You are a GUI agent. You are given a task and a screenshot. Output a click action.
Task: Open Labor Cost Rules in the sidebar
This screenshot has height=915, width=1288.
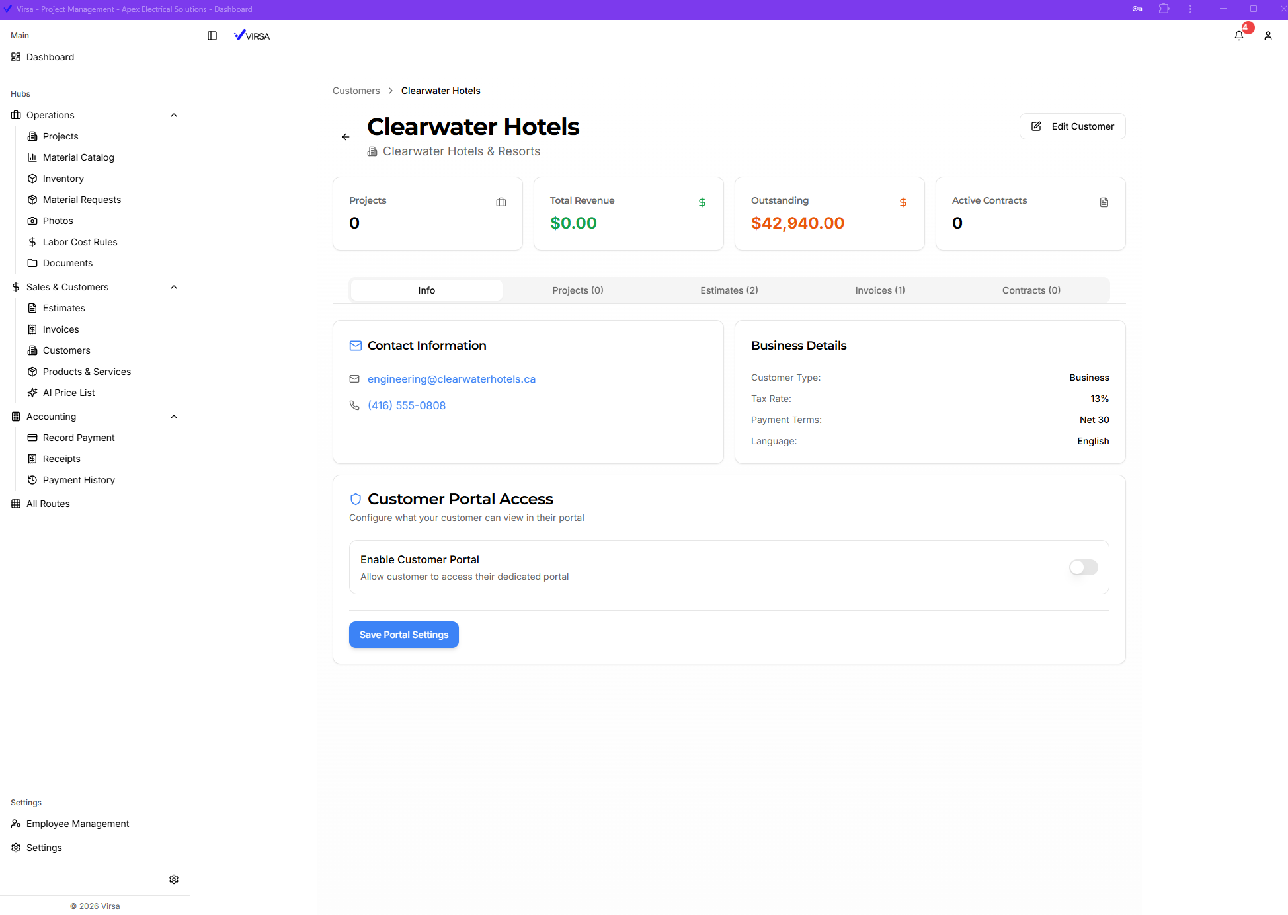coord(80,242)
